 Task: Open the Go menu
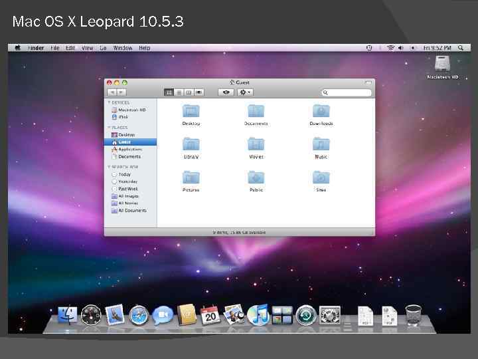click(103, 48)
